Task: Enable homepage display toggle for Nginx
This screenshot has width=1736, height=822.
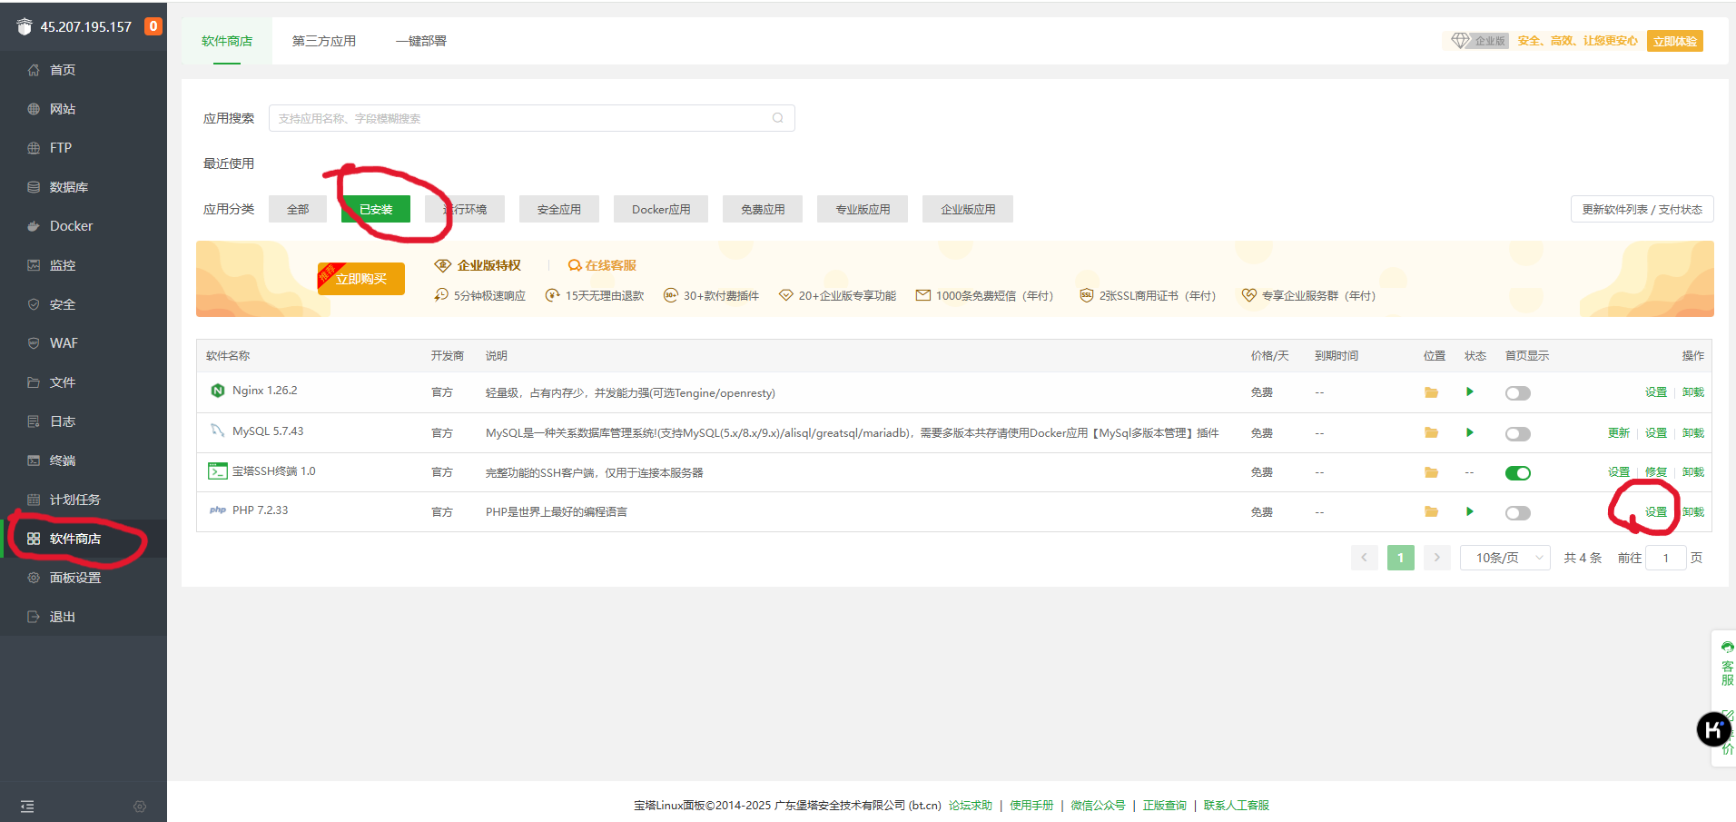Action: (1517, 392)
